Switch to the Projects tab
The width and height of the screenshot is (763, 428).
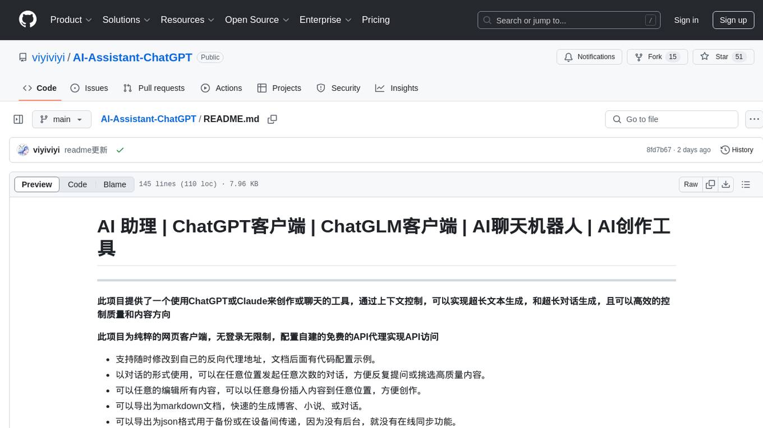279,88
